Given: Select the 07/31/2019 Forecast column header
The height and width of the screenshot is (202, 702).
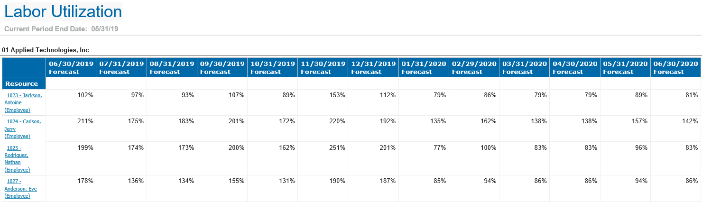Looking at the screenshot, I should tap(121, 67).
